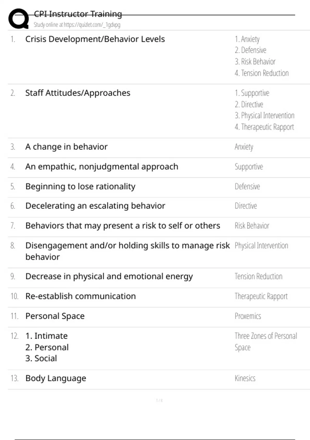Select the 'Body Language' term
310x440 pixels.
56,378
